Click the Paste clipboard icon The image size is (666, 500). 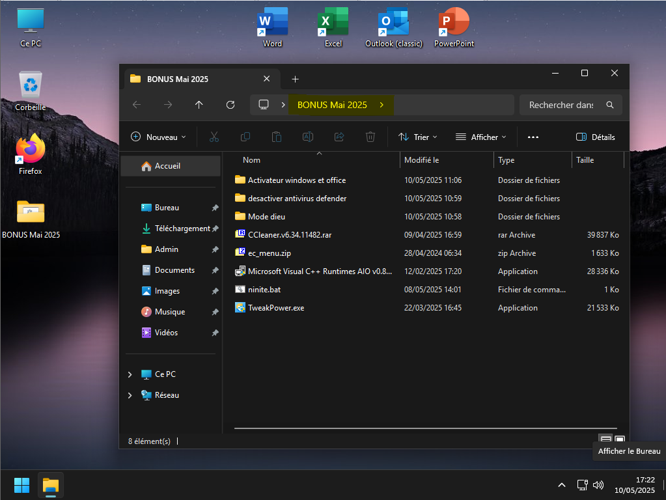tap(277, 137)
